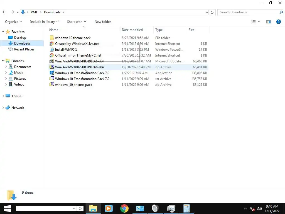
Task: Select VM1 in the address breadcrumb
Action: click(34, 12)
